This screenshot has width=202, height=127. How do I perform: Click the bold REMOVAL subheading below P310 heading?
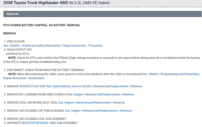click(x=10, y=34)
